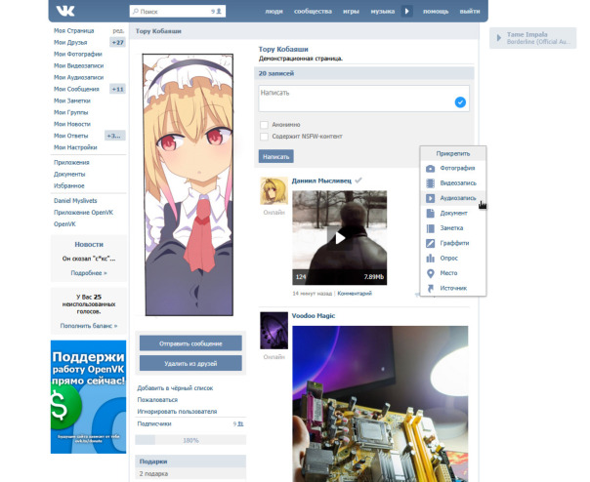Open Мои Видеозаписи in sidebar
Image resolution: width=590 pixels, height=482 pixels.
tap(79, 65)
